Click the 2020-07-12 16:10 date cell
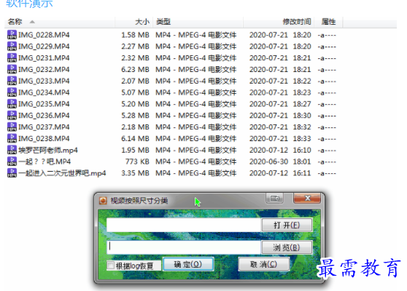Image resolution: width=407 pixels, height=291 pixels. [x=280, y=150]
